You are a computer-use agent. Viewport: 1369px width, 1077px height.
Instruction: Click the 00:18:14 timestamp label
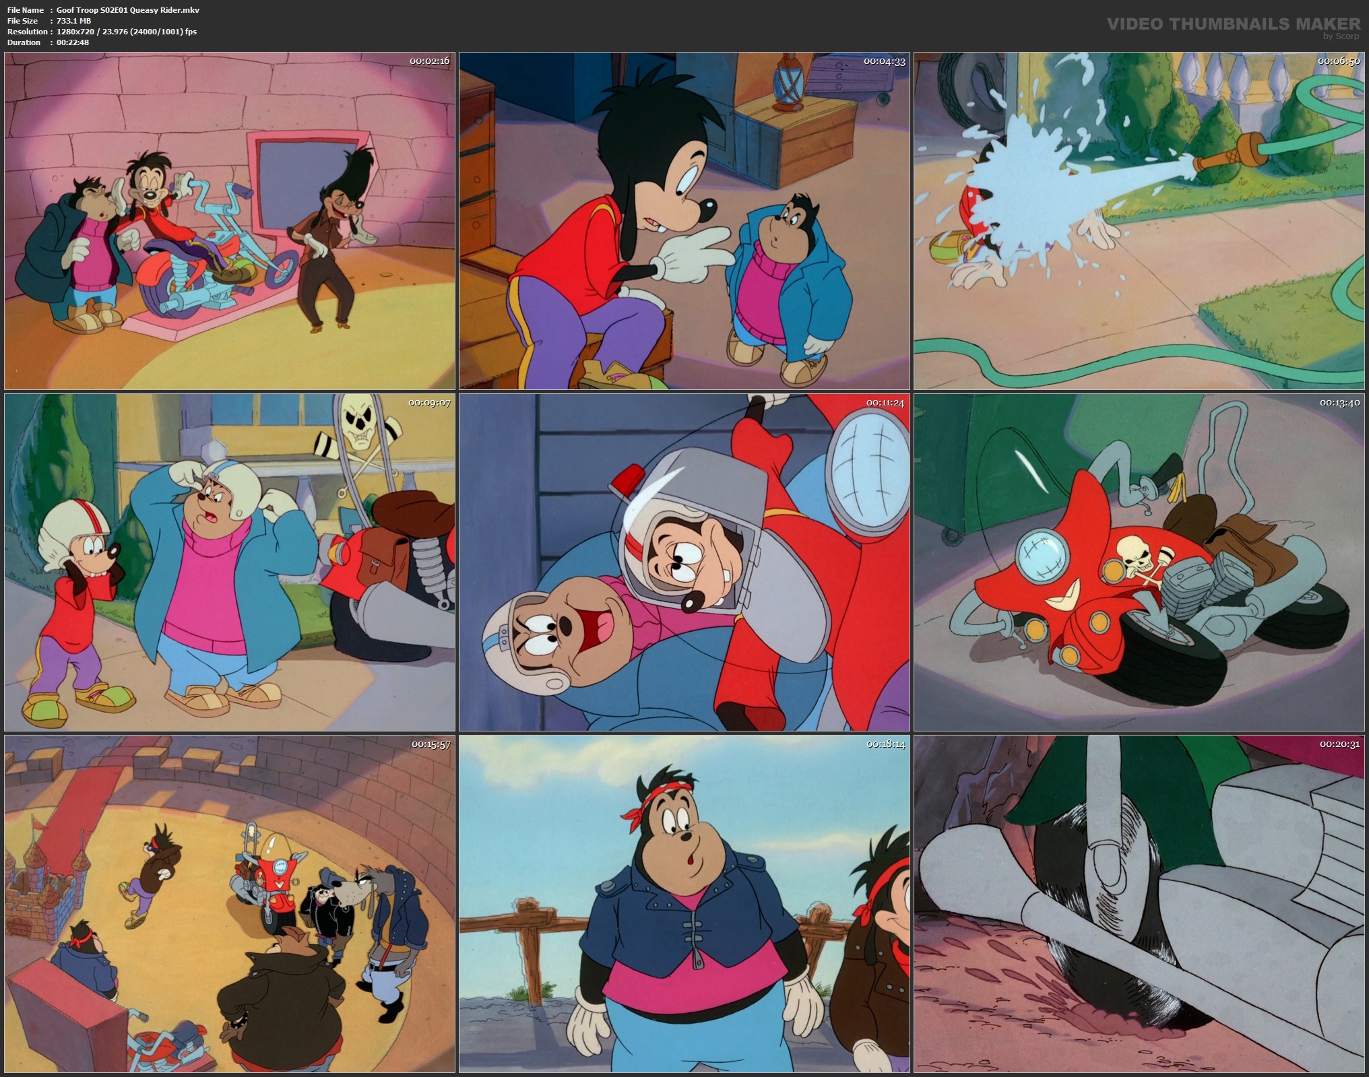(885, 744)
